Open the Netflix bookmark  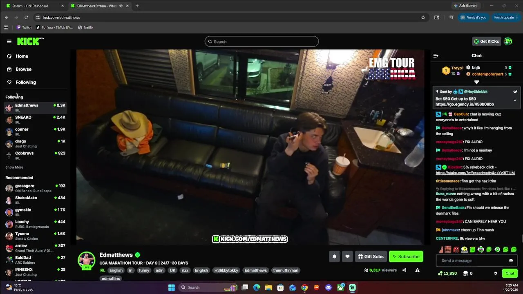tap(86, 27)
